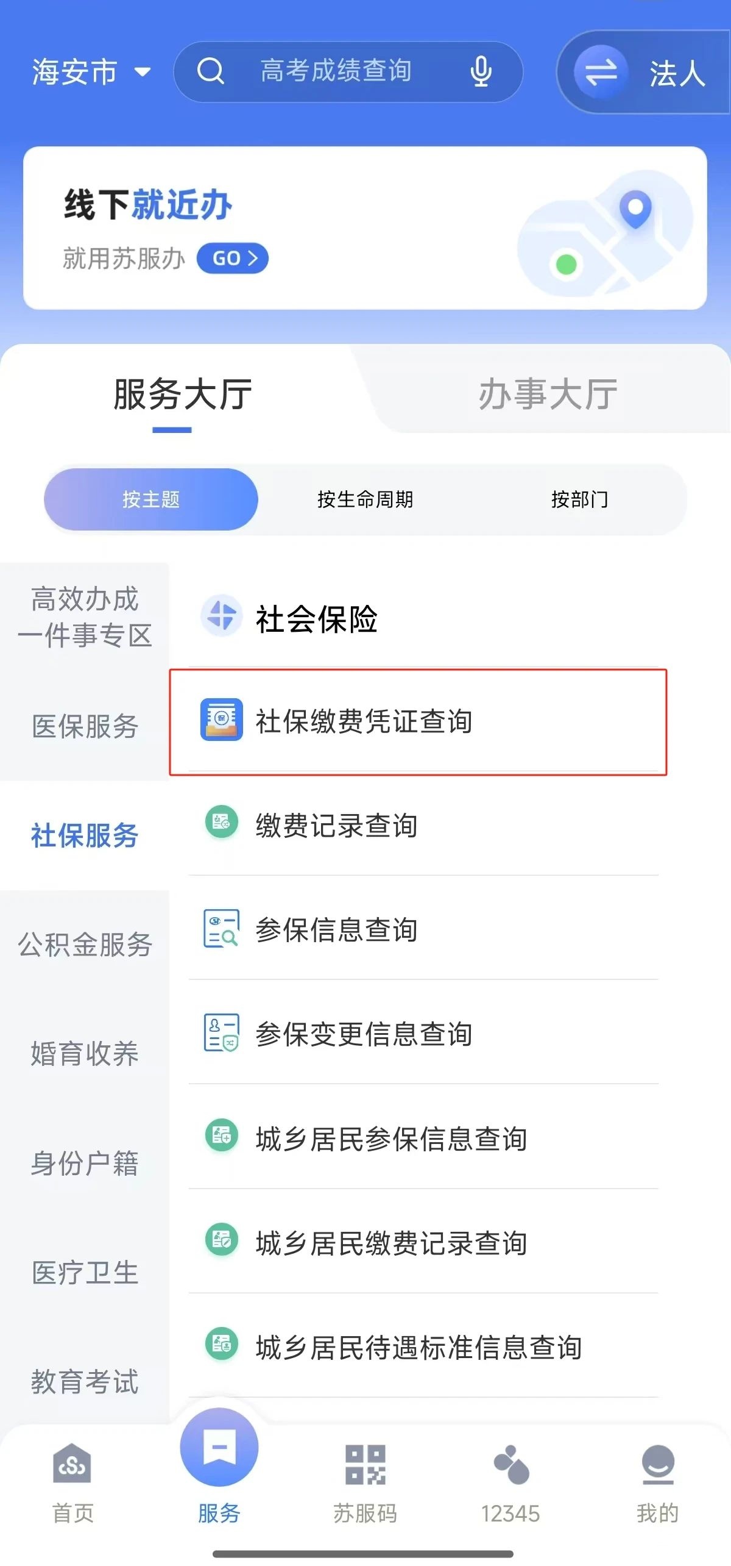Open 缴费记录查询 service
Screen dimensions: 731x1566
423,825
